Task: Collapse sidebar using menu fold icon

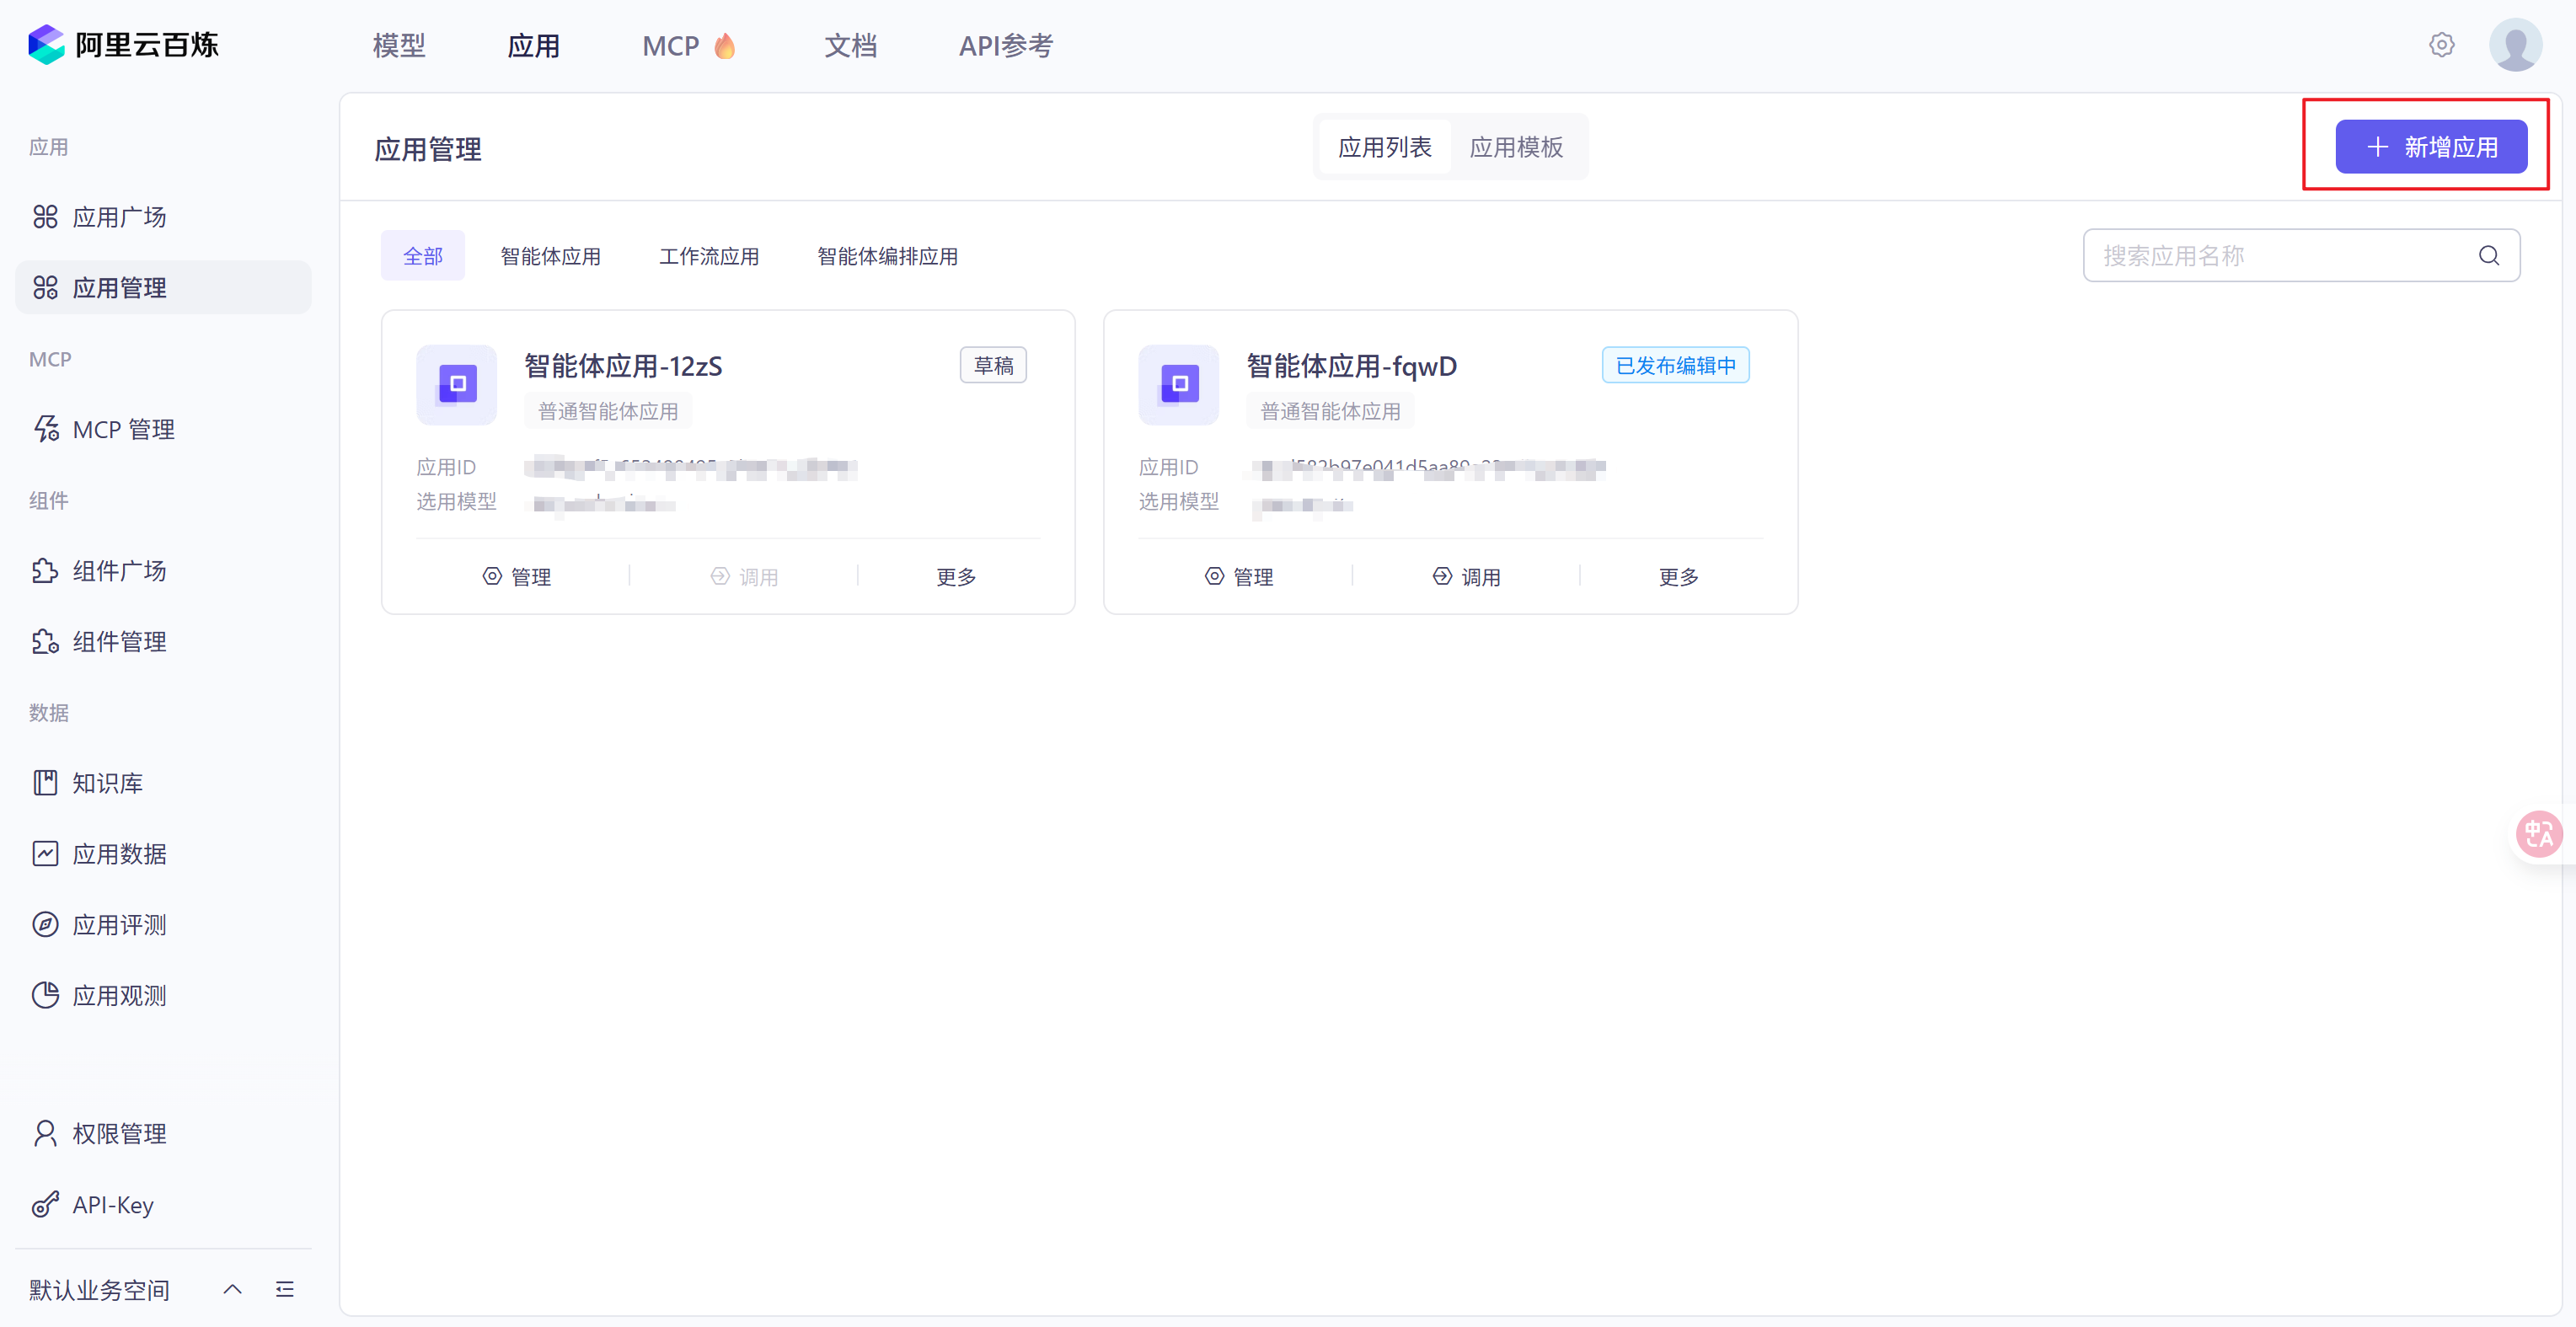Action: tap(285, 1289)
